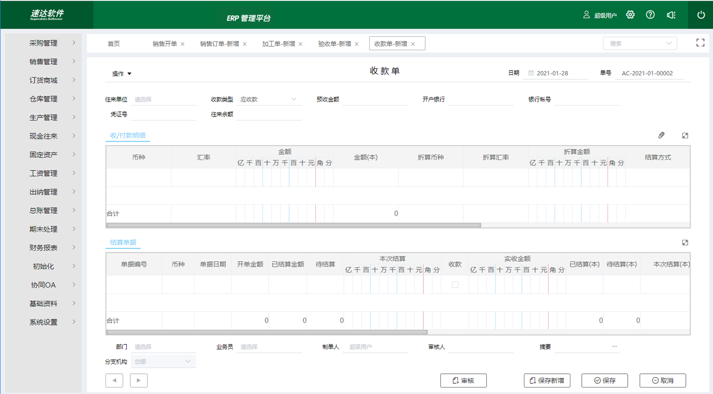Close the 收款单-新增 tab
Viewport: 713px width, 394px height.
(x=413, y=44)
